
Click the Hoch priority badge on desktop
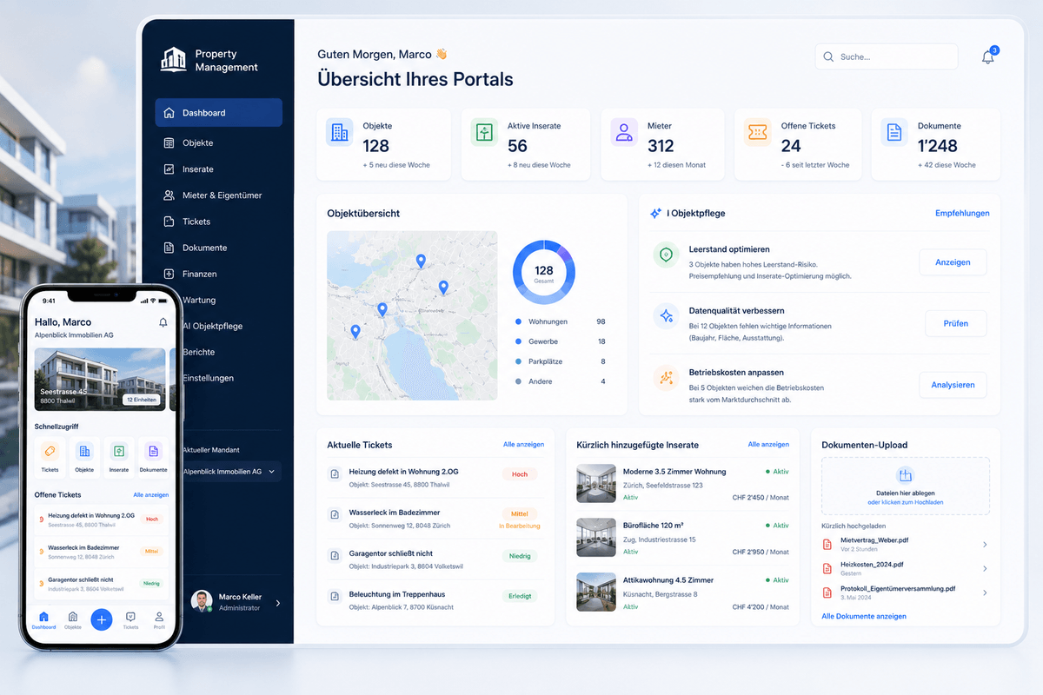520,474
